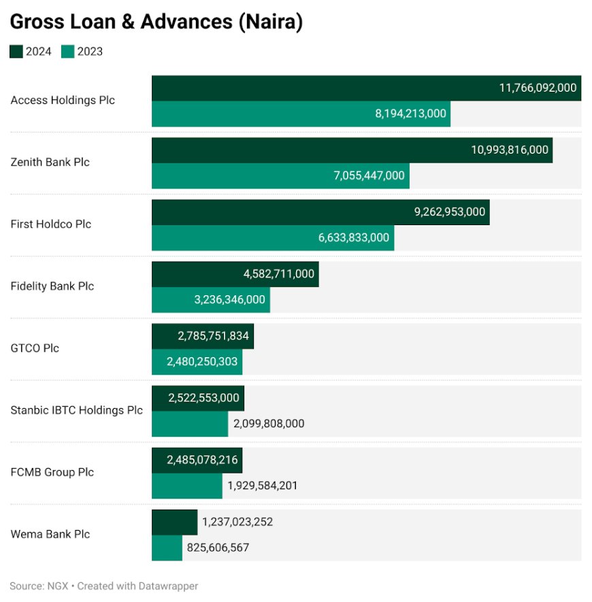Click the value 4,582,711,000 on Fidelity bar
This screenshot has width=592, height=602.
pyautogui.click(x=278, y=273)
